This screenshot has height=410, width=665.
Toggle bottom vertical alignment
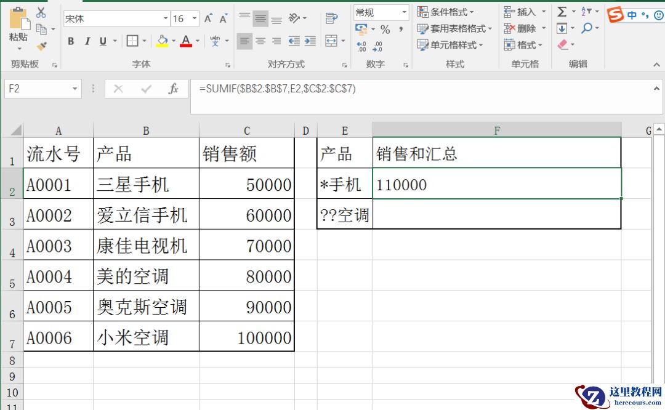pos(276,18)
